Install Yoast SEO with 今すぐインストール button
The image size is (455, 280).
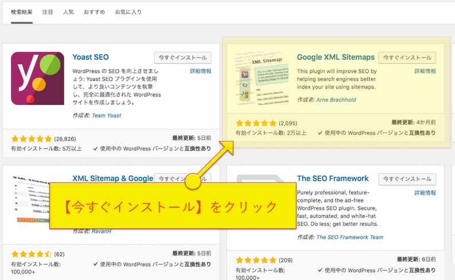click(x=183, y=58)
